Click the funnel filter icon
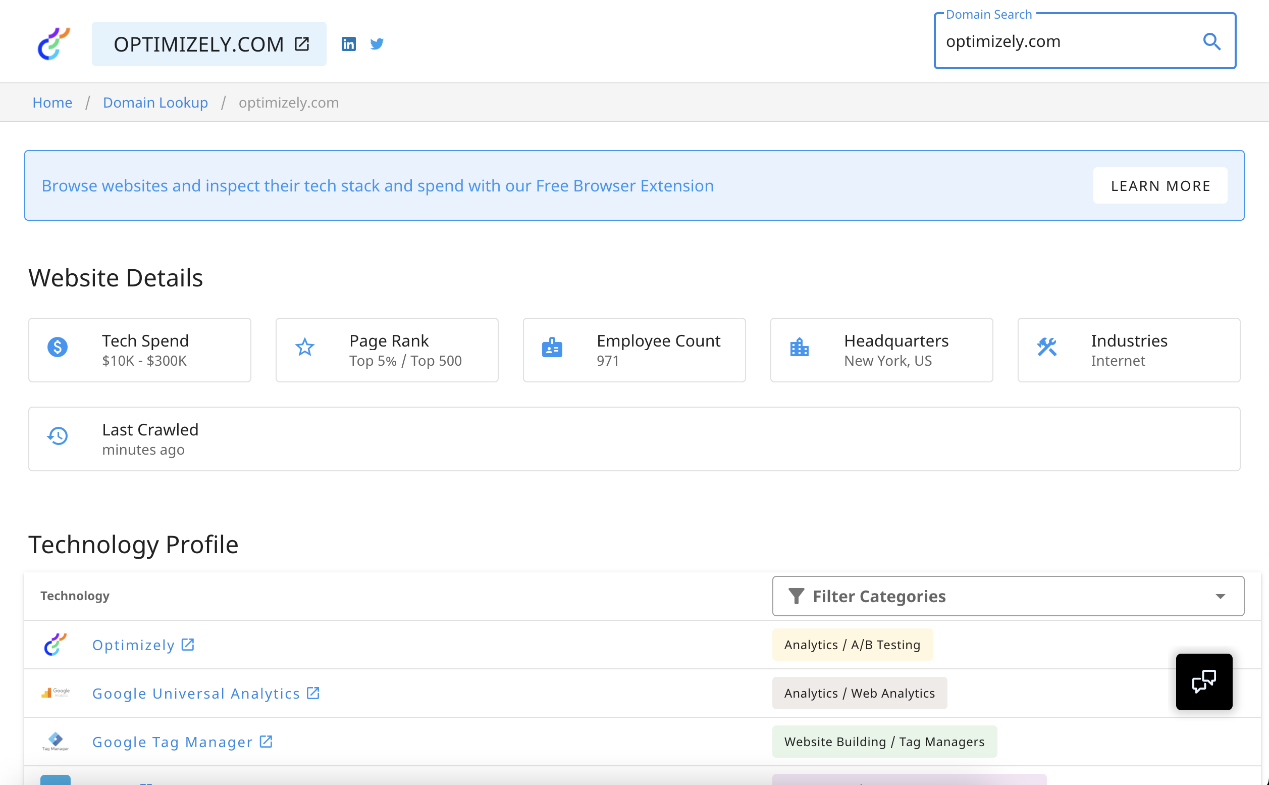 point(797,596)
